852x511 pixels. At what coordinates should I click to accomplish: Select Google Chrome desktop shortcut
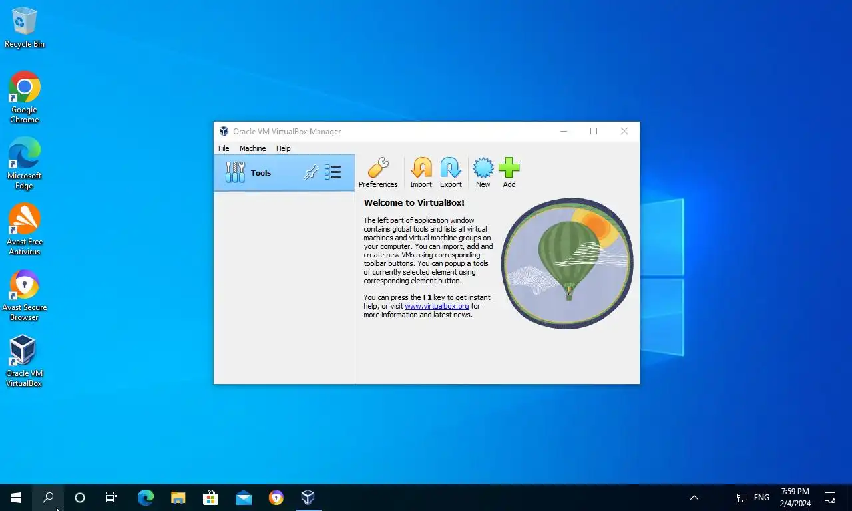pos(25,97)
